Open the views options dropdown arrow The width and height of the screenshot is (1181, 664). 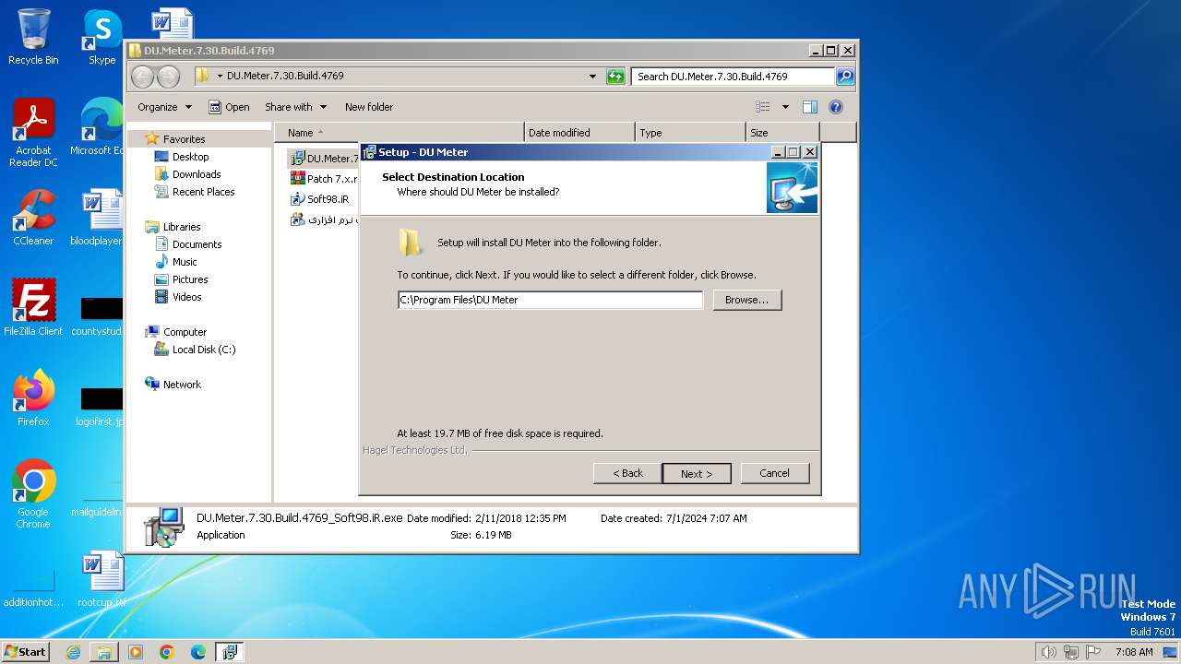coord(785,107)
